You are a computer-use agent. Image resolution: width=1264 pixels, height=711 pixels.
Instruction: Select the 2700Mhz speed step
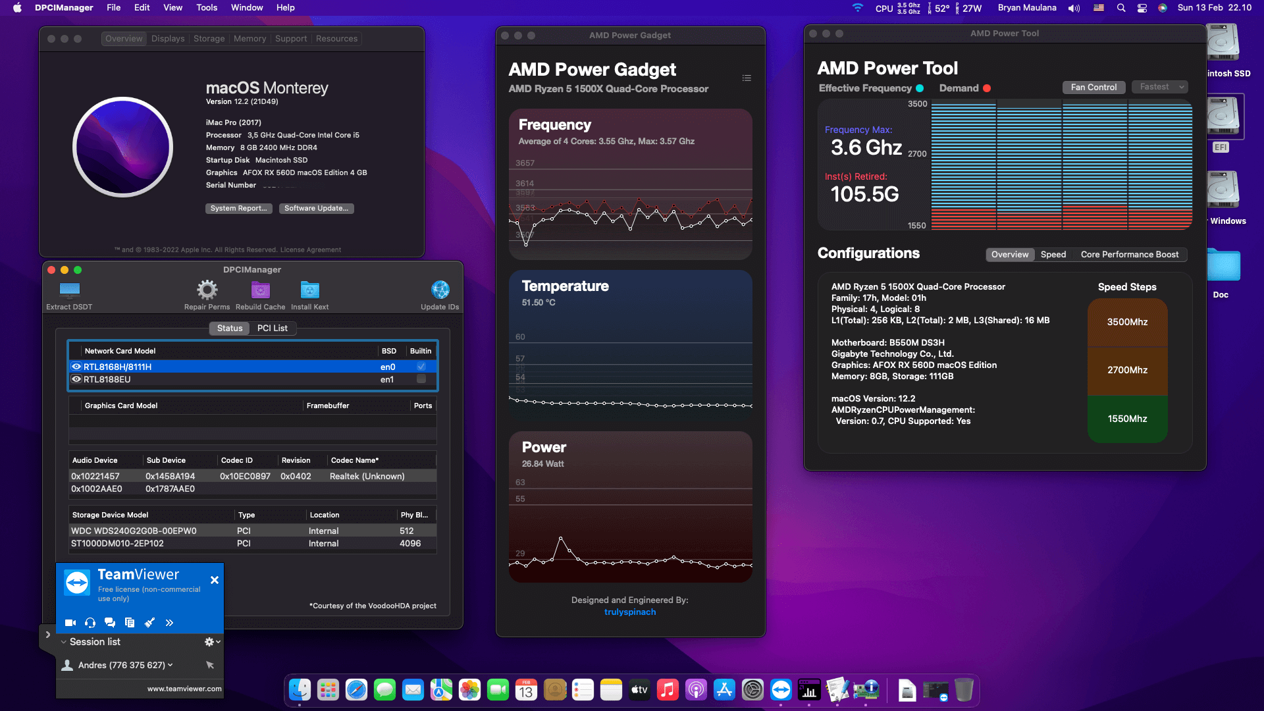(x=1127, y=370)
